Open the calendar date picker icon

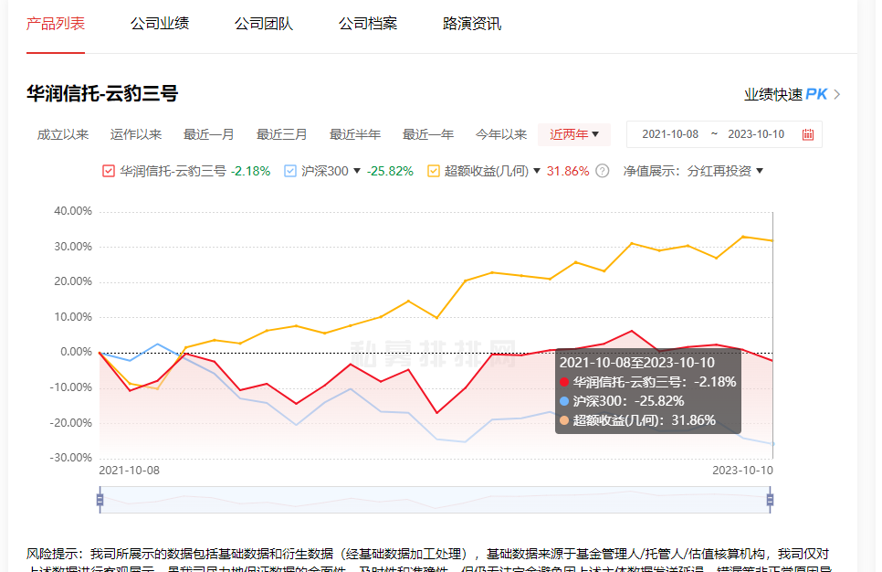tap(808, 134)
